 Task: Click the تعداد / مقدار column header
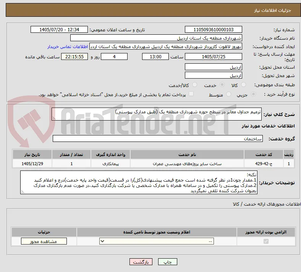coord(71,155)
